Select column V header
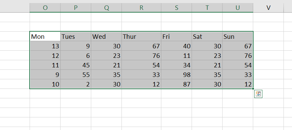The width and height of the screenshot is (292, 130). [x=269, y=7]
